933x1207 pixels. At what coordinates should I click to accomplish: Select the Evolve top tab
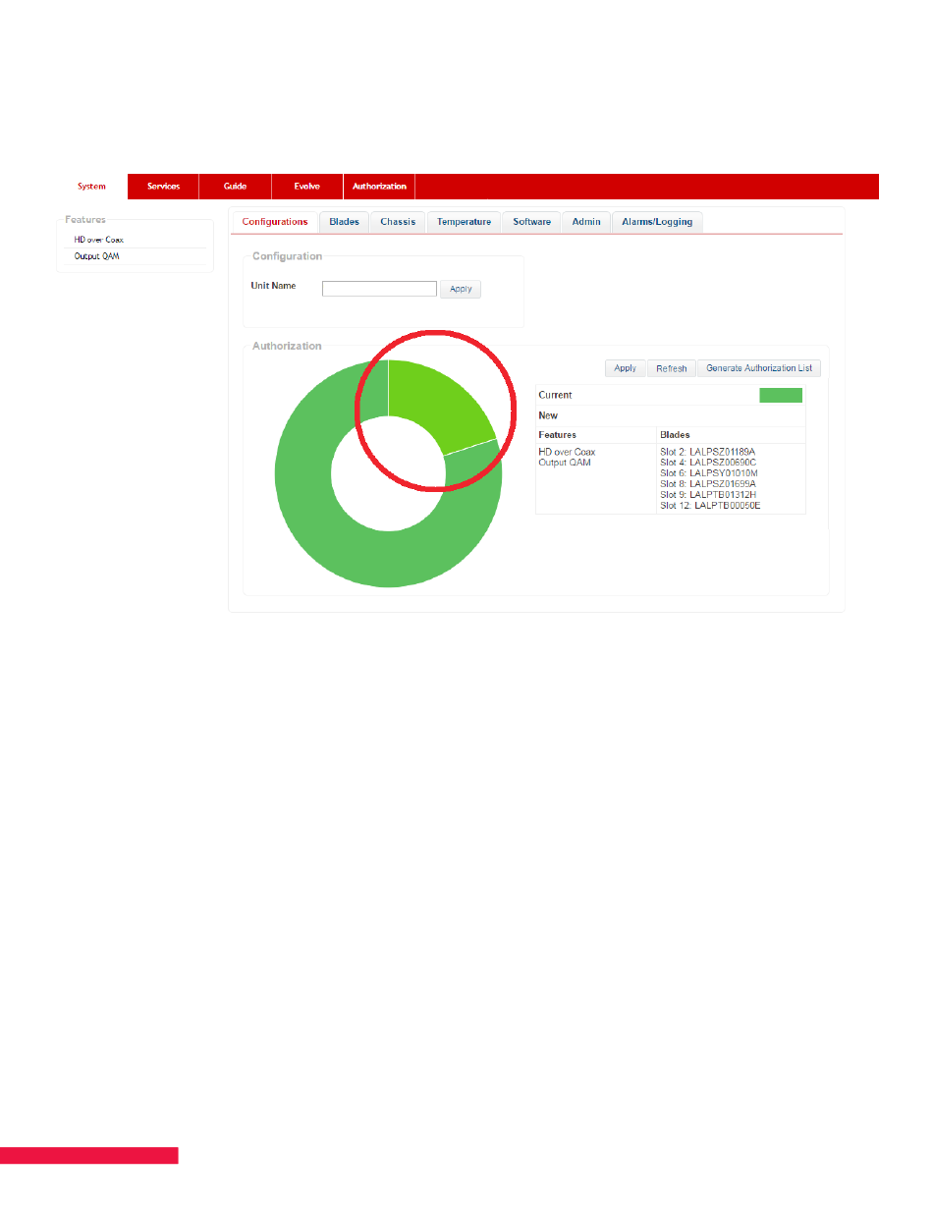[306, 187]
